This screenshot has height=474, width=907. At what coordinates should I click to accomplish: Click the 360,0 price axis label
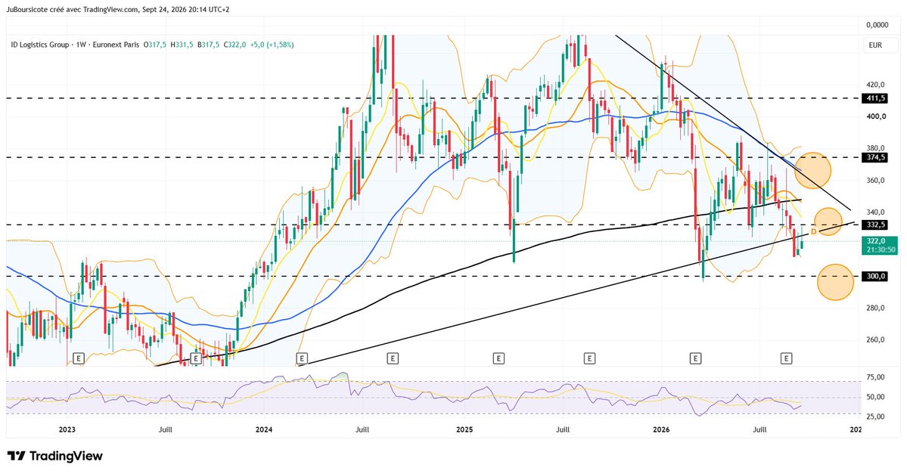click(876, 181)
